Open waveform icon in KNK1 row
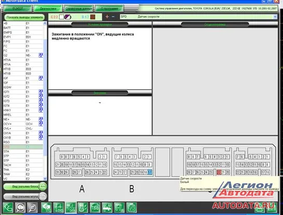Viewport: 283px width, 215px height. point(41,110)
